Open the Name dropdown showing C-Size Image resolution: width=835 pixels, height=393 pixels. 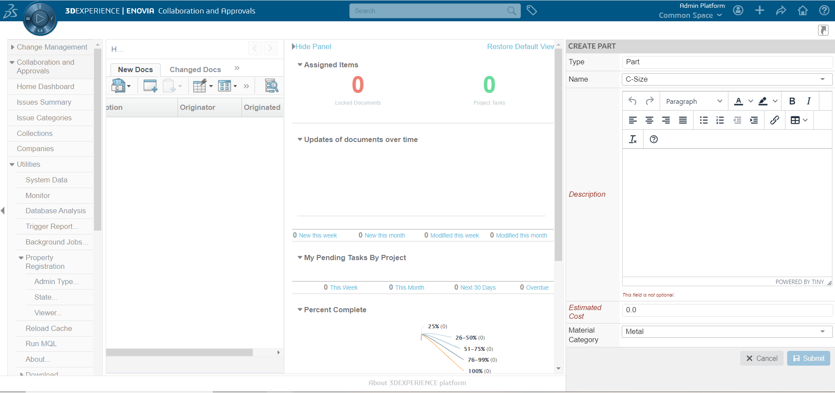point(727,79)
